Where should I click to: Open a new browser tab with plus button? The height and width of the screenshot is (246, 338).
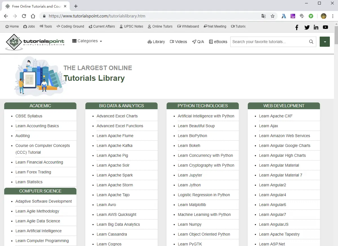(76, 6)
